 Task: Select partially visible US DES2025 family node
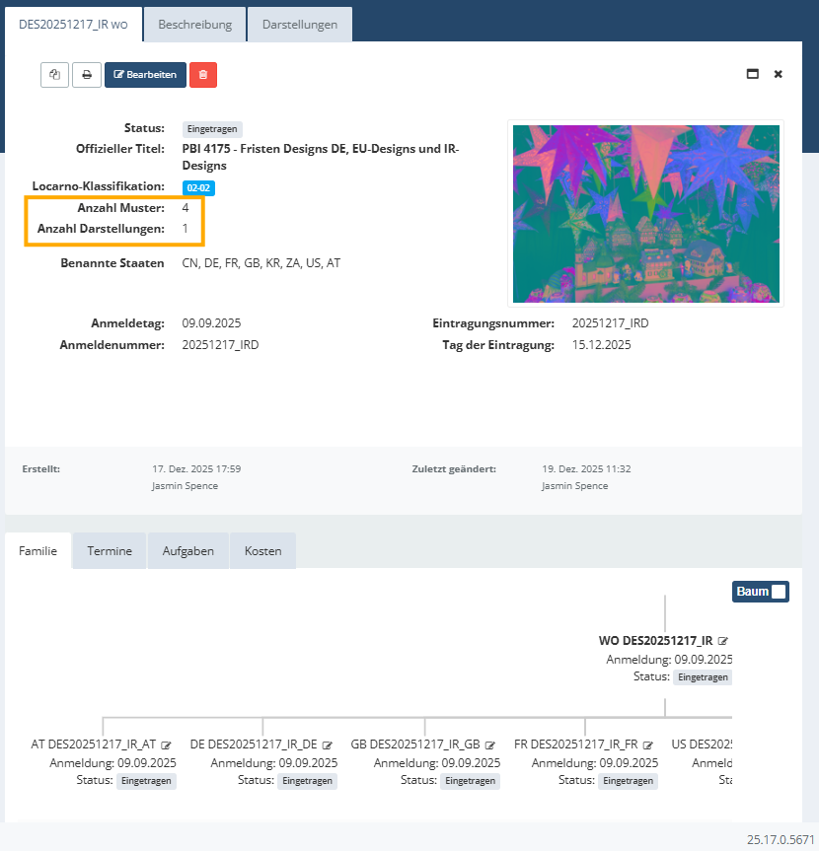pyautogui.click(x=702, y=745)
